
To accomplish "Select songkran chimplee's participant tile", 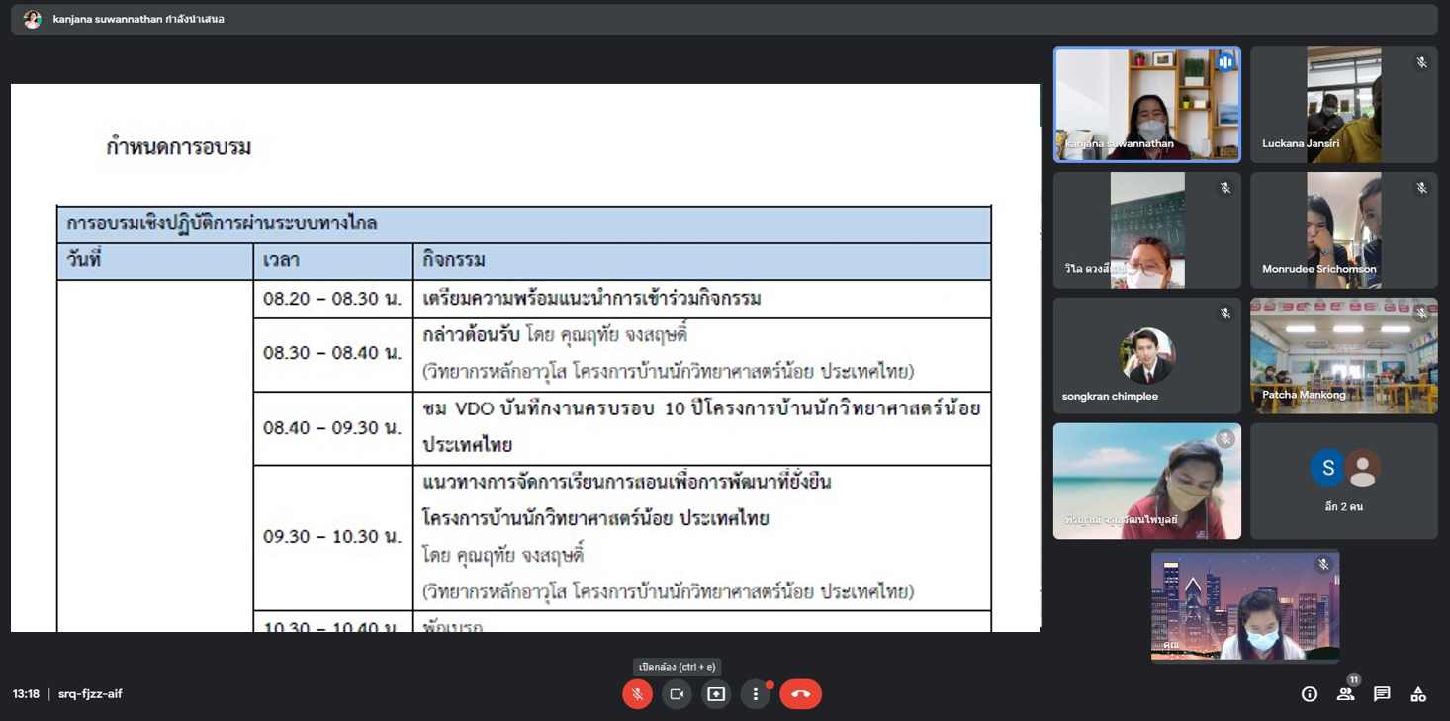I will click(1147, 356).
